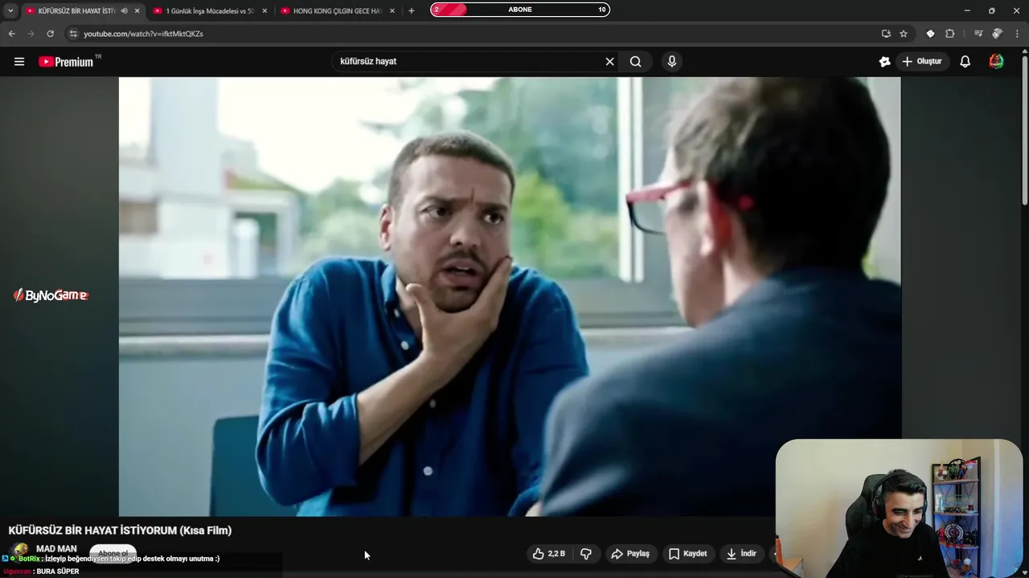Click the streamer webcam overlay
1029x578 pixels.
coord(899,508)
